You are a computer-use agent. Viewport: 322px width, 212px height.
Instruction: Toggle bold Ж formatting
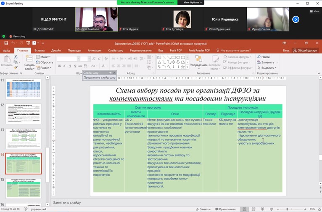(x=59, y=66)
